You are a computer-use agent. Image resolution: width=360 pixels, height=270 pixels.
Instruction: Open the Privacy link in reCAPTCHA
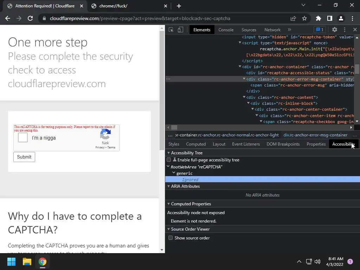pyautogui.click(x=100, y=147)
